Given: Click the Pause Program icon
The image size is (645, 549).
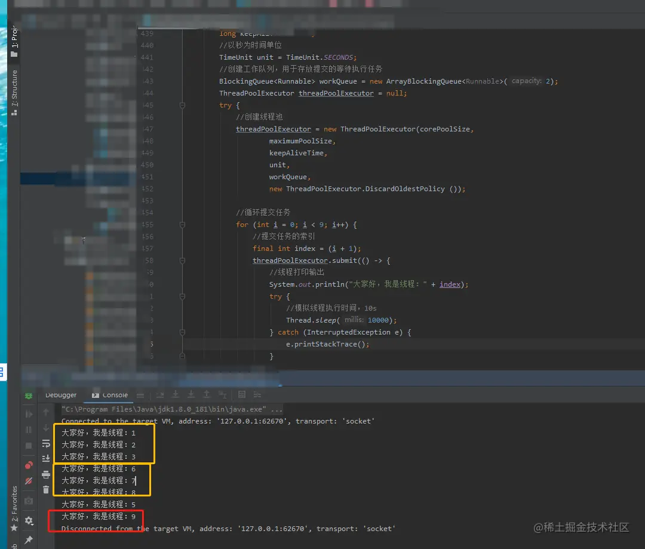Looking at the screenshot, I should 29,430.
